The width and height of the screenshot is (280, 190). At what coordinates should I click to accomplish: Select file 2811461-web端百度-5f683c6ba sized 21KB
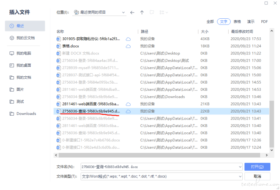point(91,104)
